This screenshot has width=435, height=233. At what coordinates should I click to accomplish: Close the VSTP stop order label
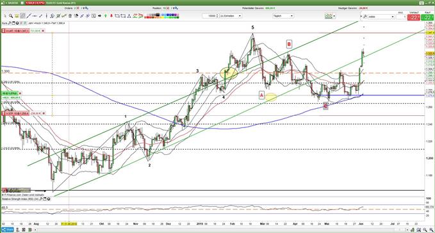[44, 113]
